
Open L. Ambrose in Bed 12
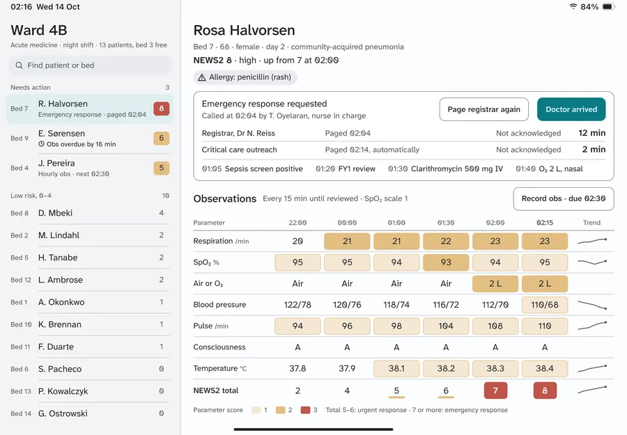[90, 280]
